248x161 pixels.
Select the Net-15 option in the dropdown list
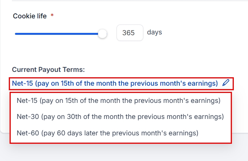coord(118,101)
